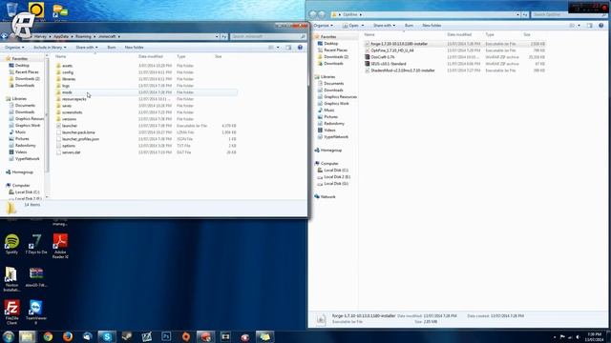Open Documents library in .minecraft sidebar
Viewport: 611px width, 343px height.
point(25,106)
